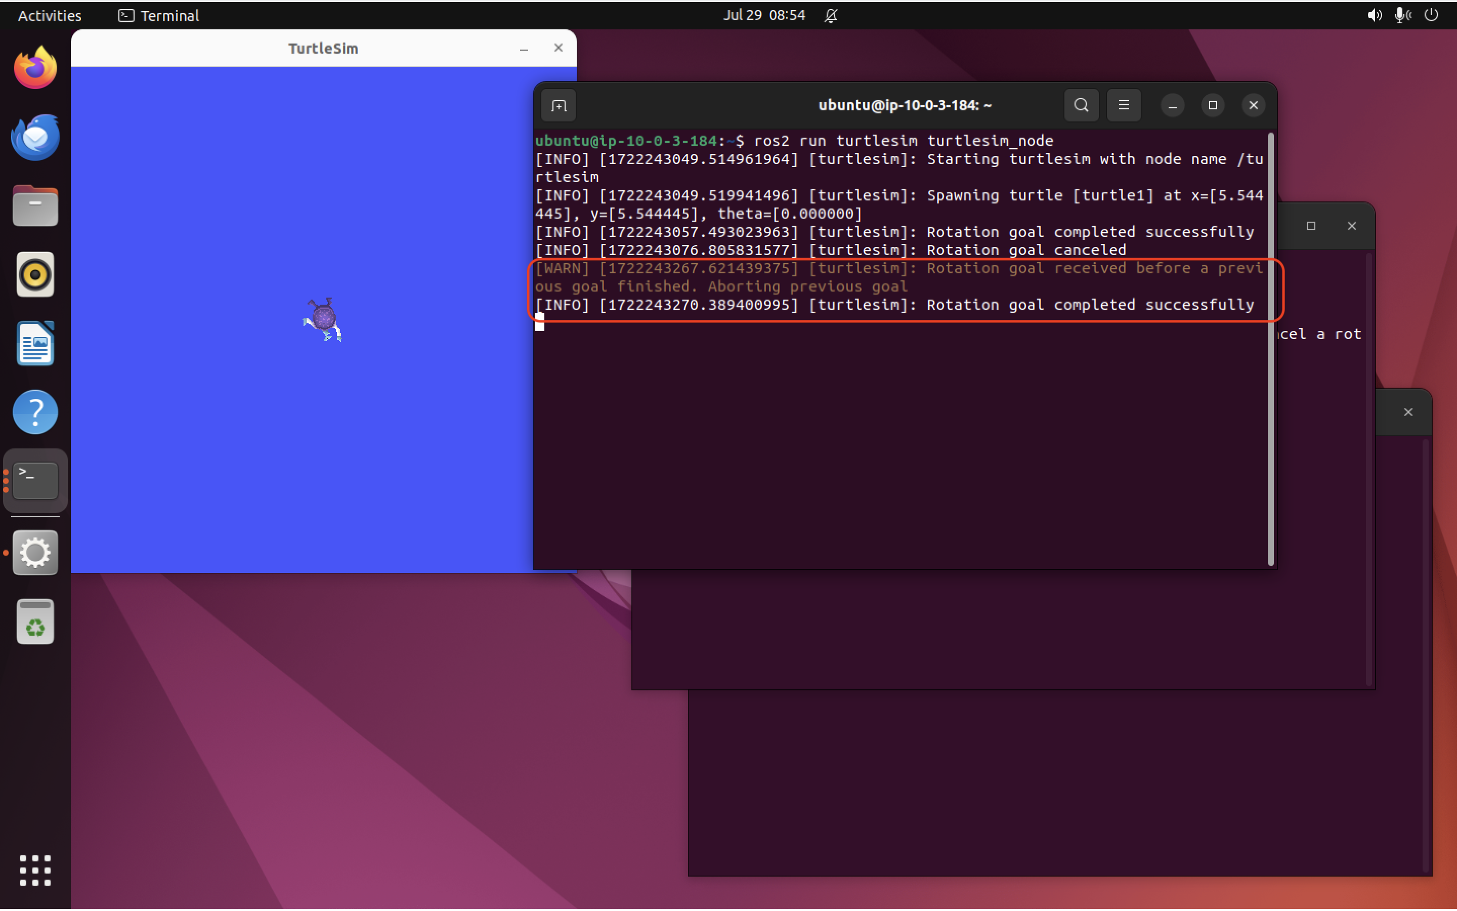Open the Files manager in the dock
1457x911 pixels.
tap(35, 206)
